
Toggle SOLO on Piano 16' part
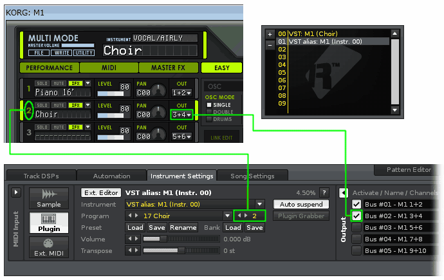42,84
